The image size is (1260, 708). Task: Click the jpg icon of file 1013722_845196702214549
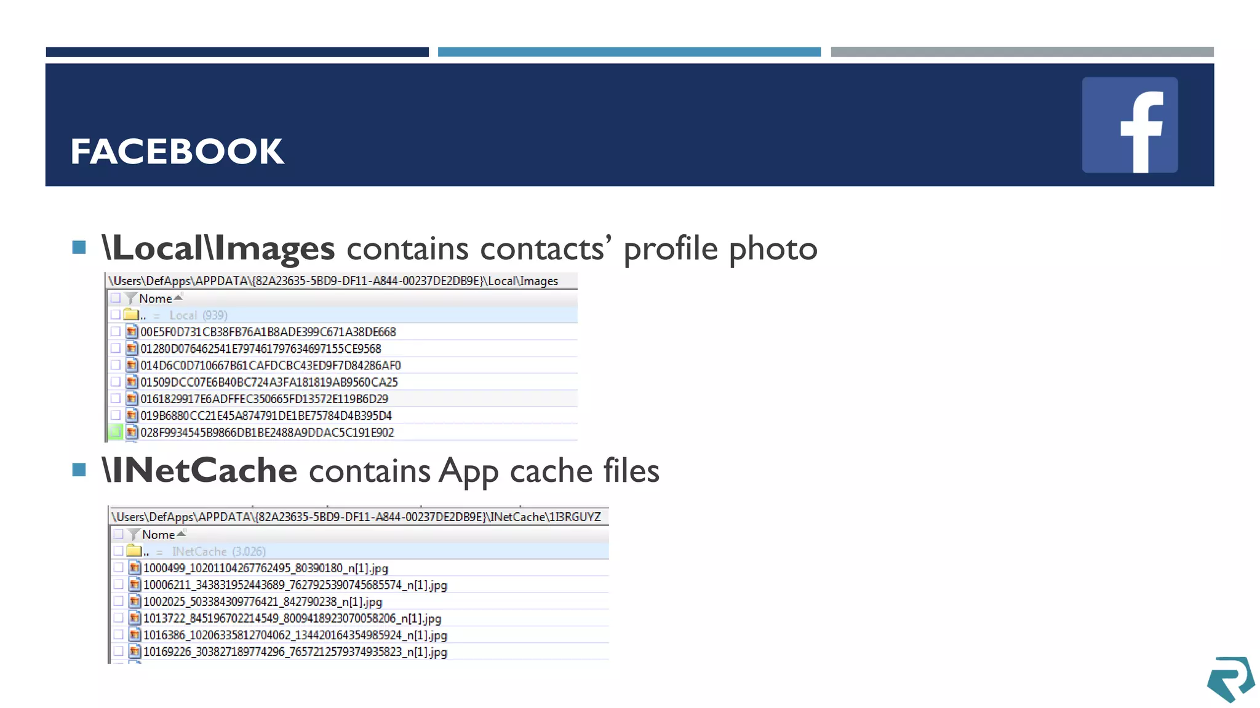point(135,618)
